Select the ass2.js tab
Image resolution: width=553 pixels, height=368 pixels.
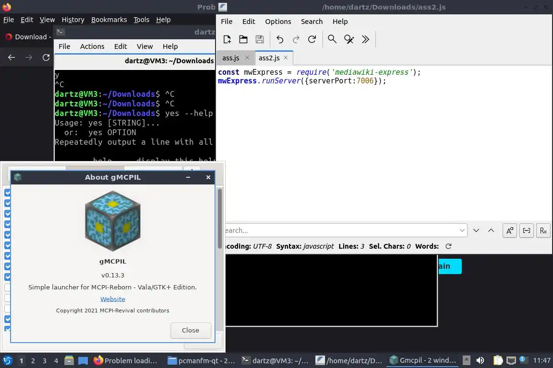[x=269, y=58]
